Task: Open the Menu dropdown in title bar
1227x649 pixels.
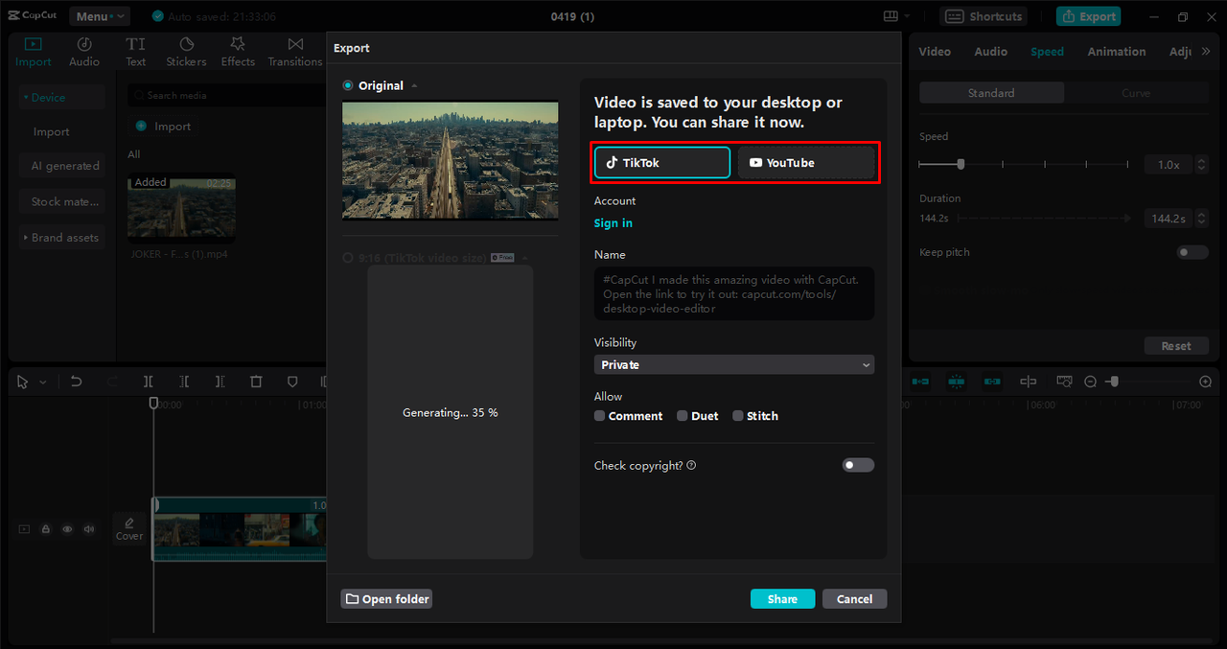Action: coord(99,16)
